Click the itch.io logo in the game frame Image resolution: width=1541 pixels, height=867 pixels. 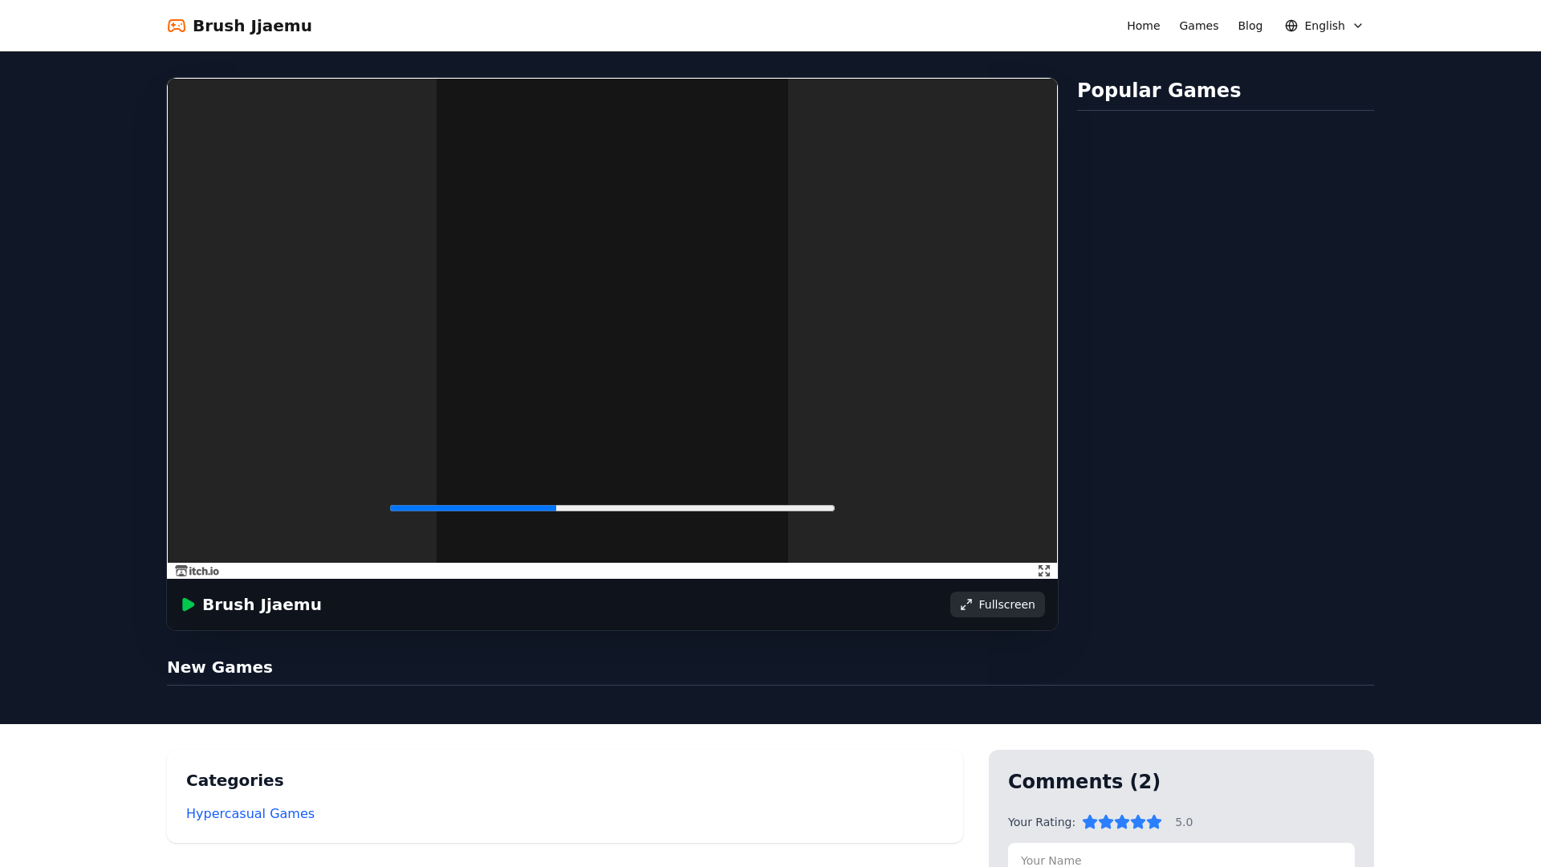[197, 571]
